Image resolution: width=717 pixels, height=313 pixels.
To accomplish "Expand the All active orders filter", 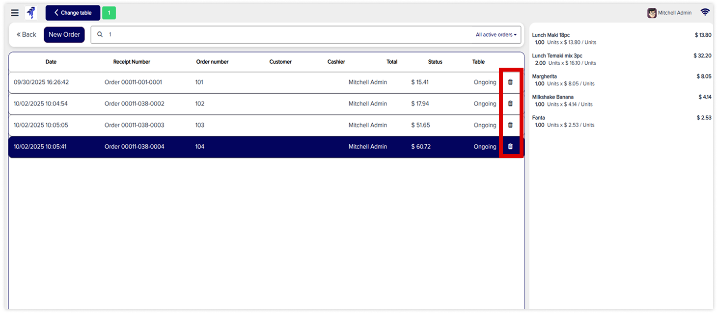I will coord(496,35).
